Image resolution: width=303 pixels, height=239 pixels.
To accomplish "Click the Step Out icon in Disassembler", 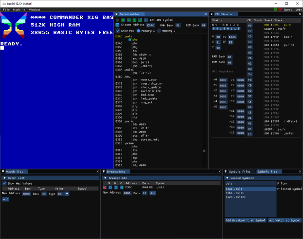I will coord(140,20).
